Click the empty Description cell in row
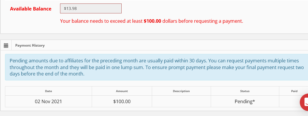 [x=181, y=101]
